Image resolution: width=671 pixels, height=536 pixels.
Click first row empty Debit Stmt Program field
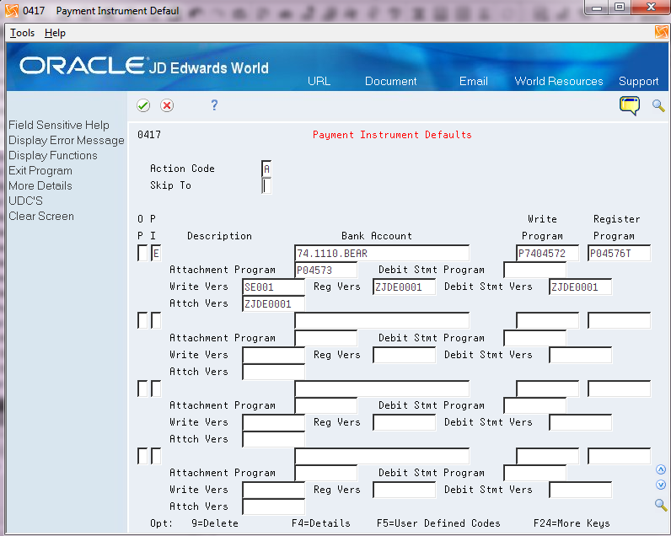535,270
